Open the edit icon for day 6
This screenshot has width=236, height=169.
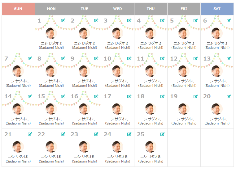(x=229, y=20)
